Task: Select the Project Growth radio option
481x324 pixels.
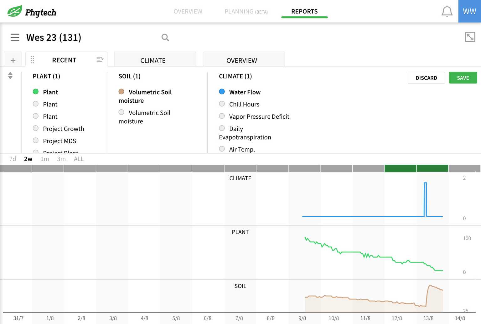Action: coord(36,128)
